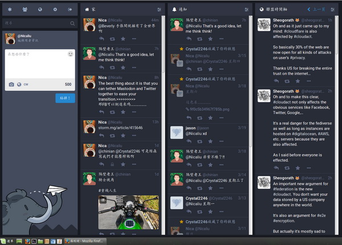
Task: Open the emoji picker smiley
Action: click(x=70, y=54)
